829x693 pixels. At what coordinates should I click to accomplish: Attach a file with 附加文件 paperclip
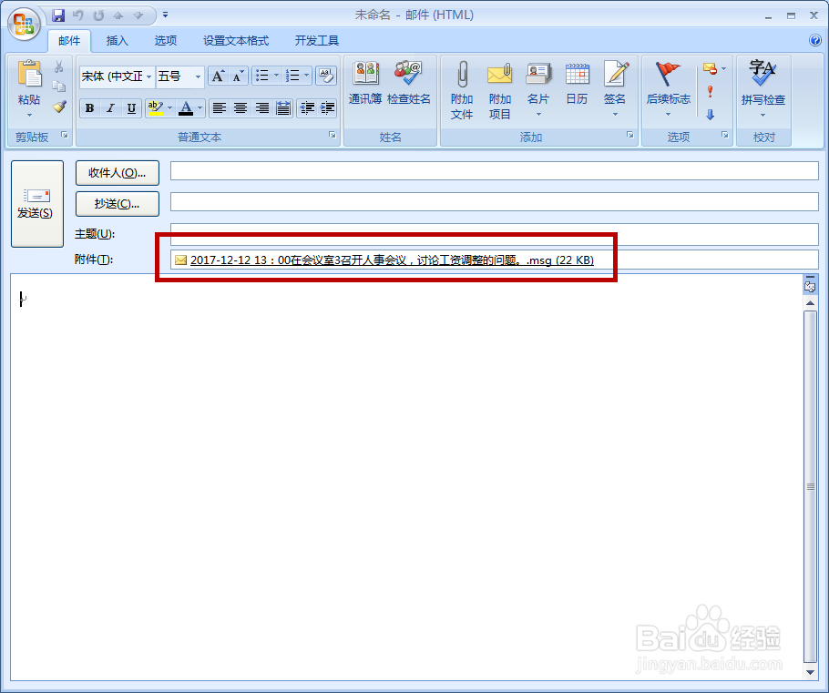[462, 90]
